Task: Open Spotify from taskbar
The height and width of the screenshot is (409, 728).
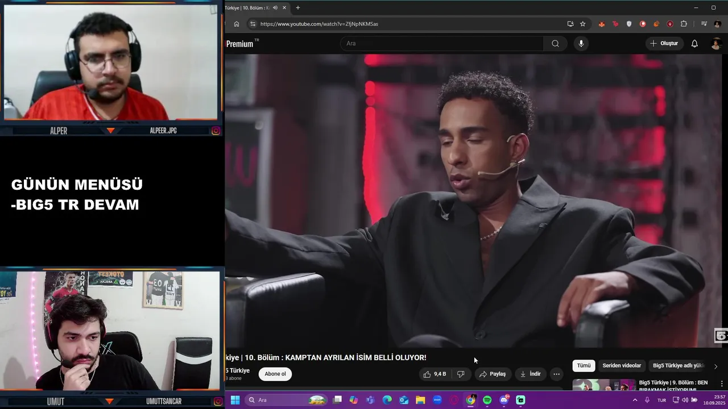Action: [487, 400]
